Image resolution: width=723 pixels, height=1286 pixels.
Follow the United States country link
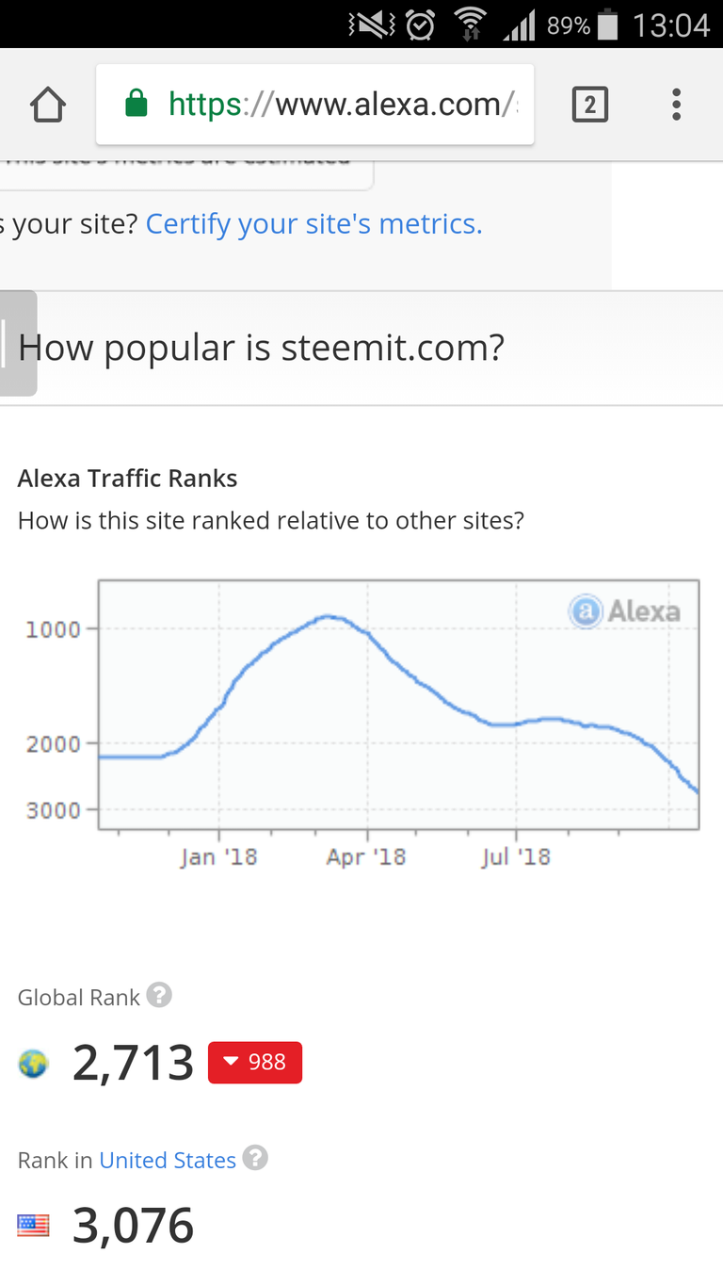click(168, 1160)
